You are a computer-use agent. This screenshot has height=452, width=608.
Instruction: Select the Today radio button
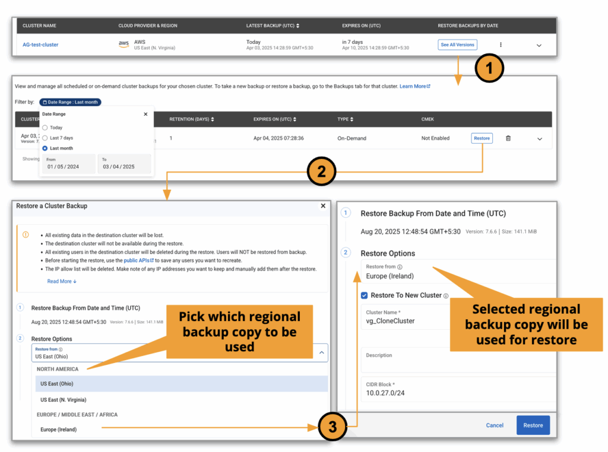[45, 128]
